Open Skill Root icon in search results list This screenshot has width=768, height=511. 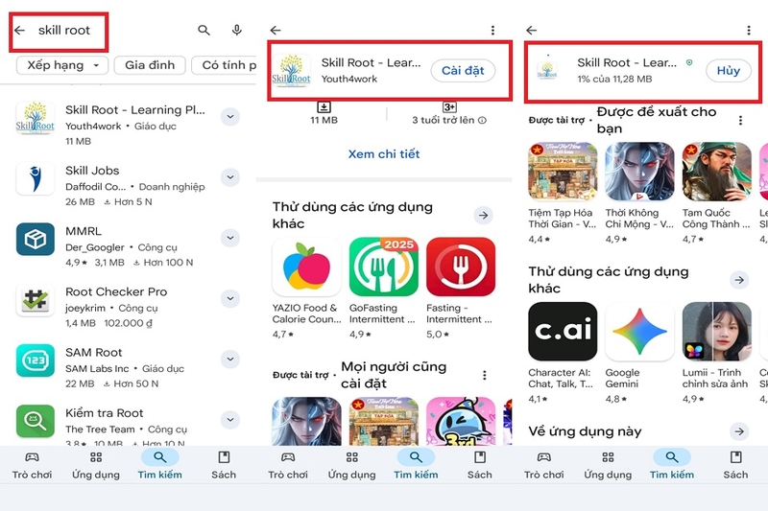(x=36, y=118)
